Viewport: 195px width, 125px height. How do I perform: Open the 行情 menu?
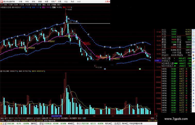20,2
